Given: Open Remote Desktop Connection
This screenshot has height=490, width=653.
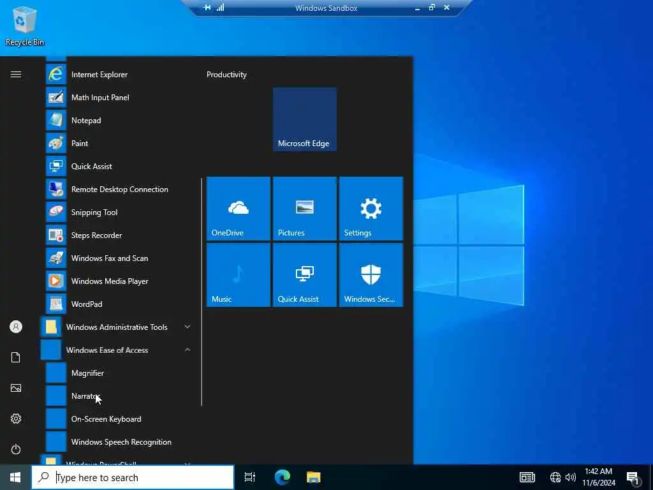Looking at the screenshot, I should click(x=119, y=189).
